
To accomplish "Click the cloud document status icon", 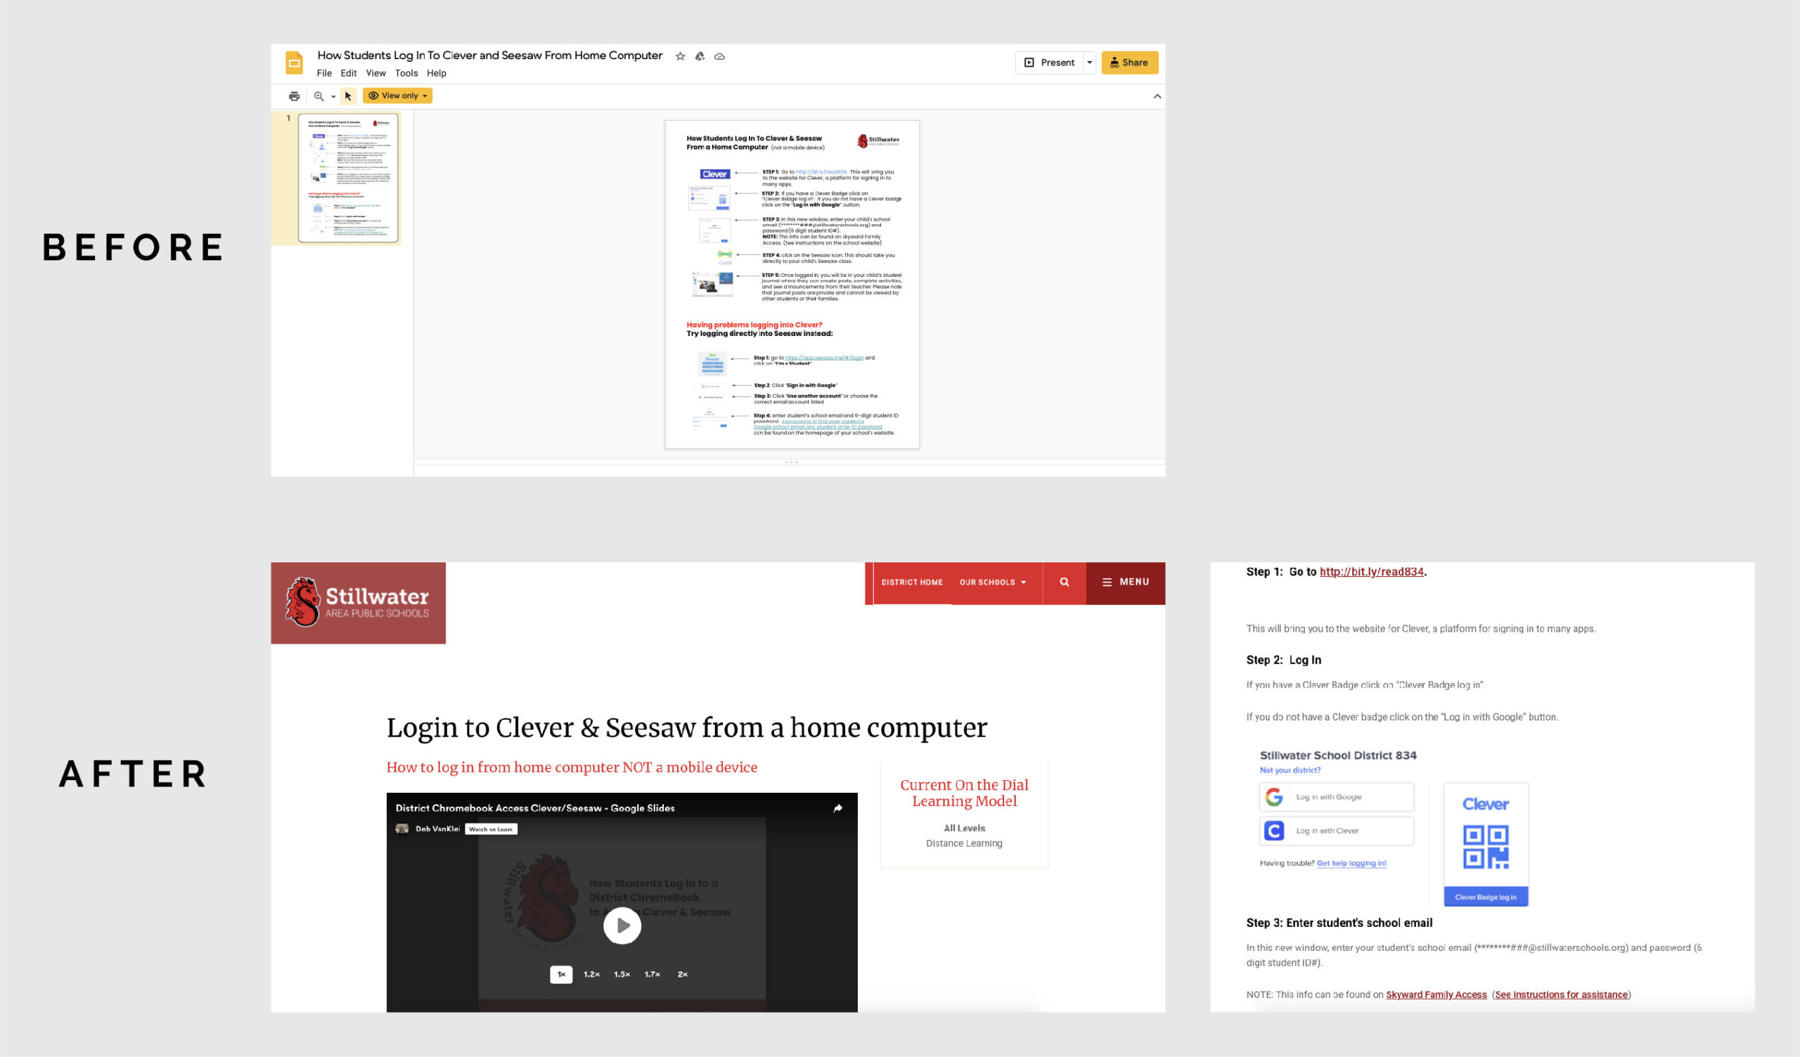I will pyautogui.click(x=720, y=56).
